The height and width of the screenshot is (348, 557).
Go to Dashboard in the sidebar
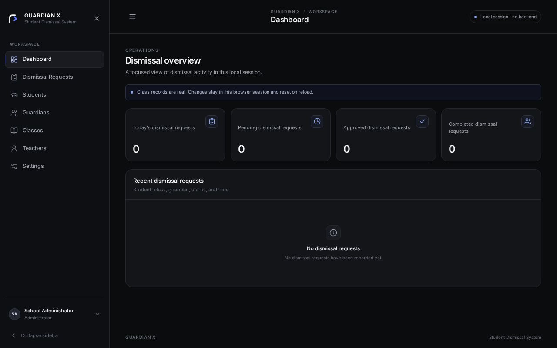tap(55, 59)
